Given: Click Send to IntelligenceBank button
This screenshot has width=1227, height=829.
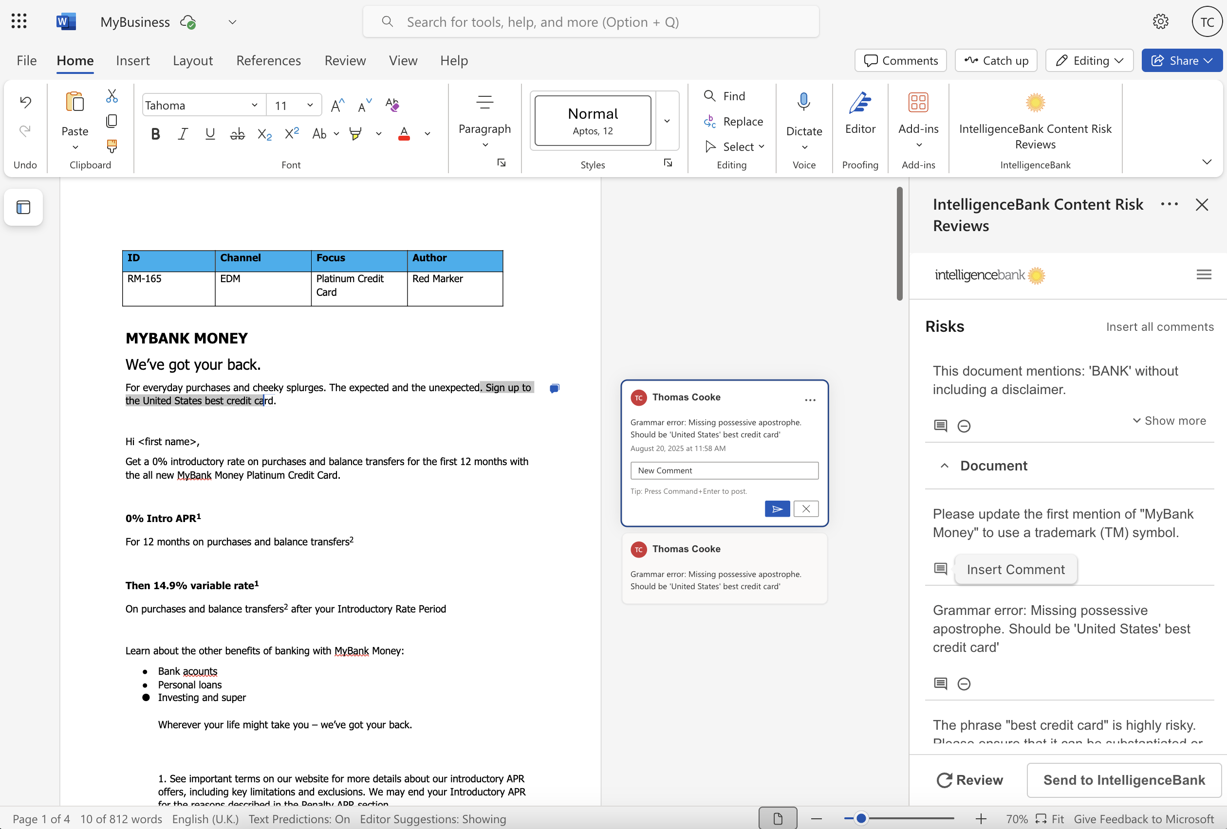Looking at the screenshot, I should (1123, 780).
